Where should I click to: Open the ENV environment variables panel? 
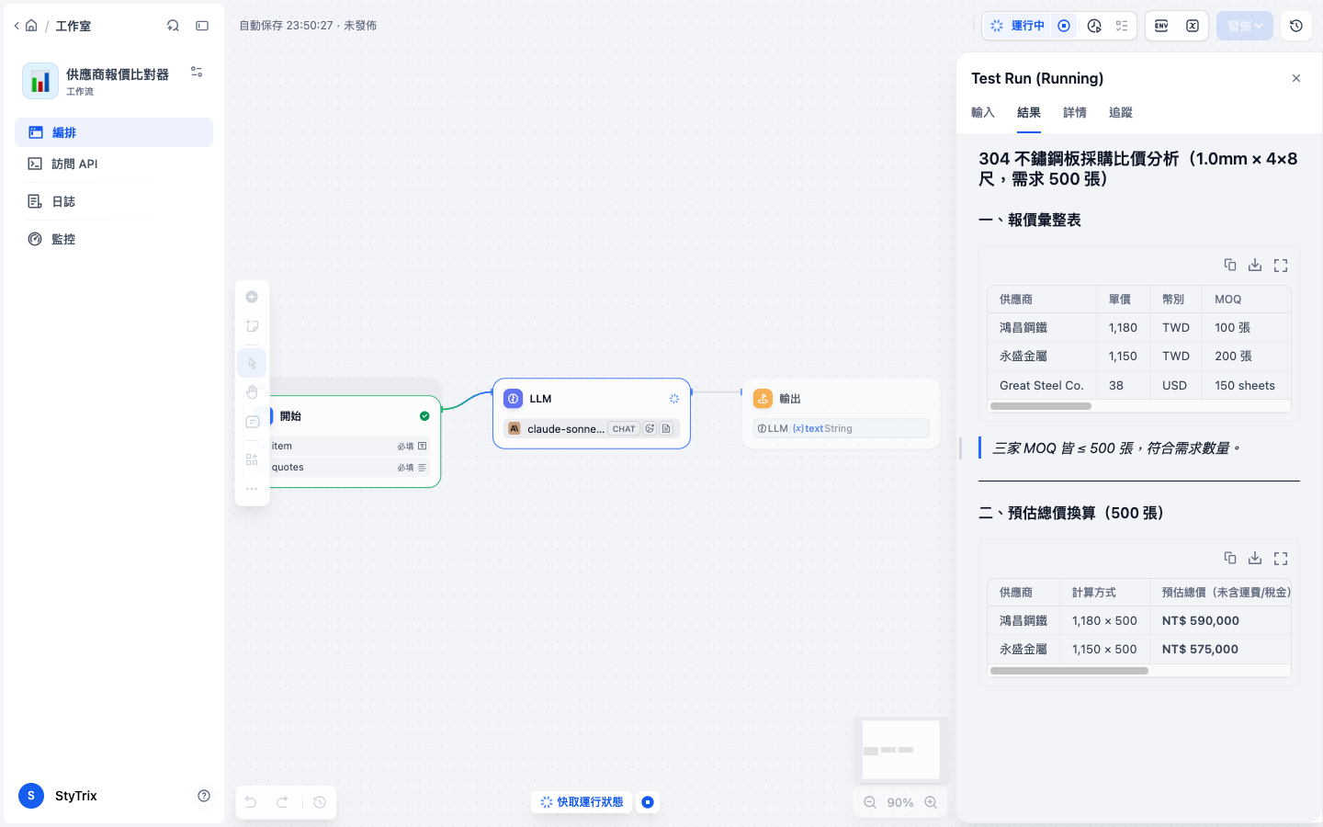pos(1161,26)
